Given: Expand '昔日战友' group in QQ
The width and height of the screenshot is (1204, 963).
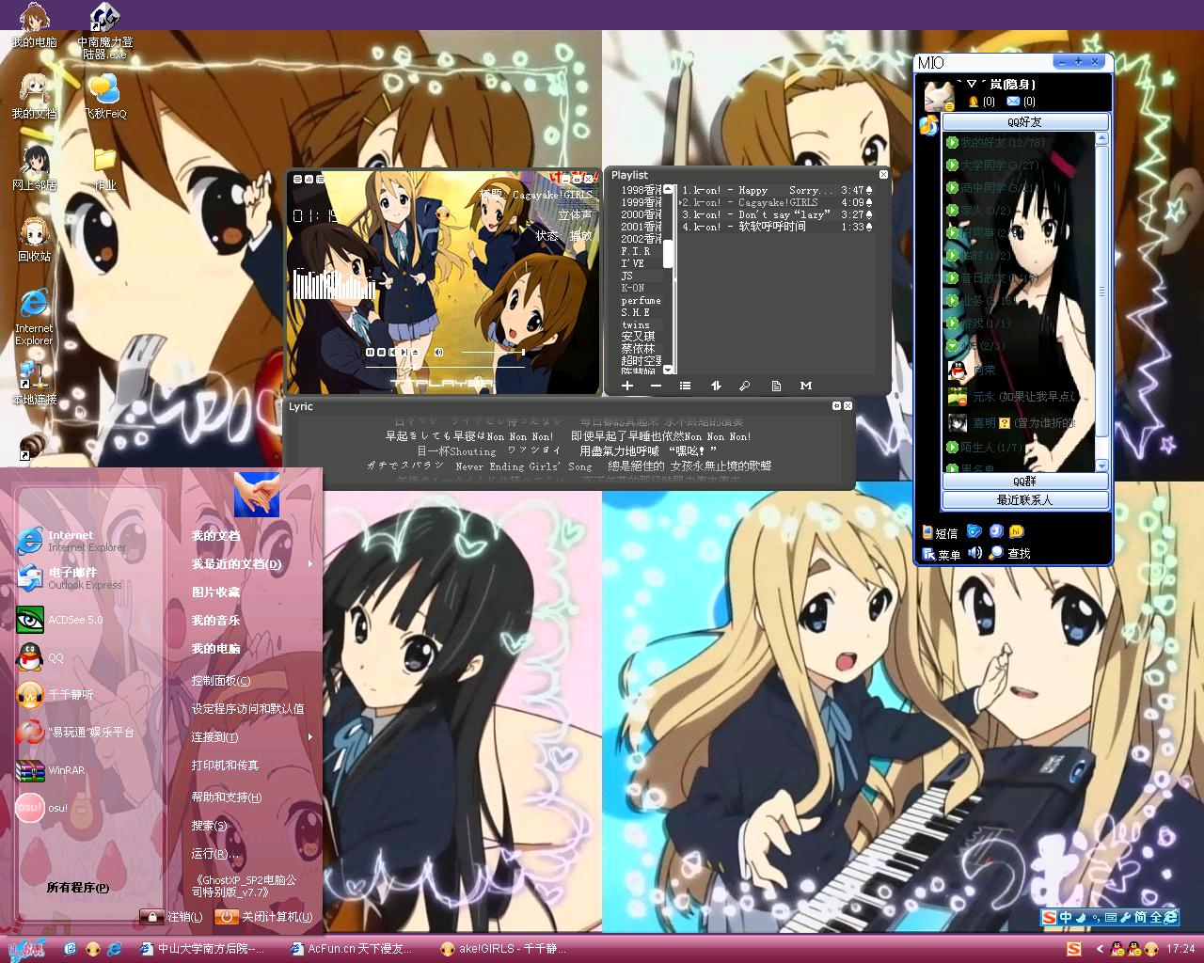Looking at the screenshot, I should point(992,278).
